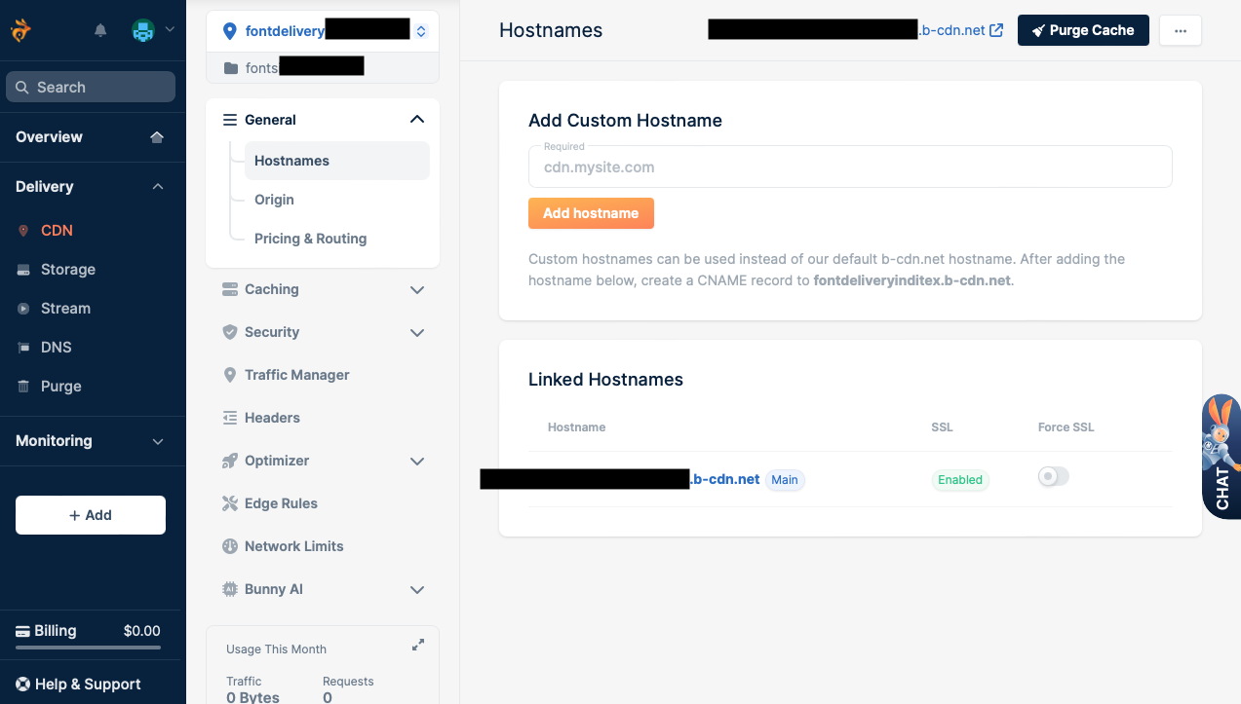Click the bunny logo in top-left corner
This screenshot has height=704, width=1241.
(21, 30)
